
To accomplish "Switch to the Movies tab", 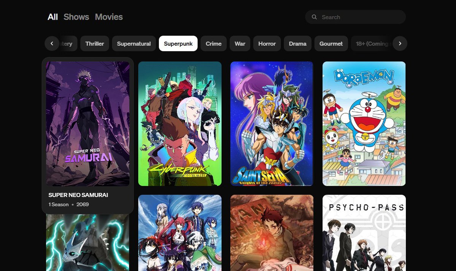I will [x=109, y=17].
